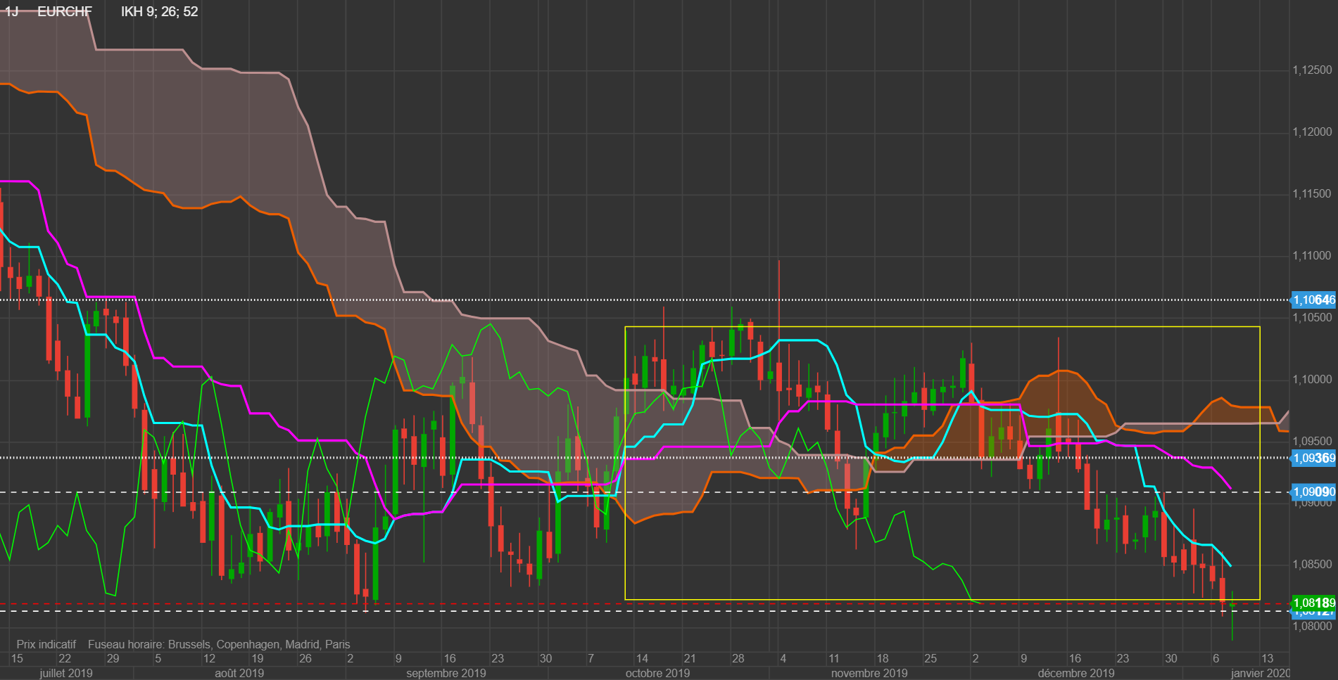Click the janvier 2020 month label
This screenshot has height=680, width=1338.
click(x=1261, y=673)
